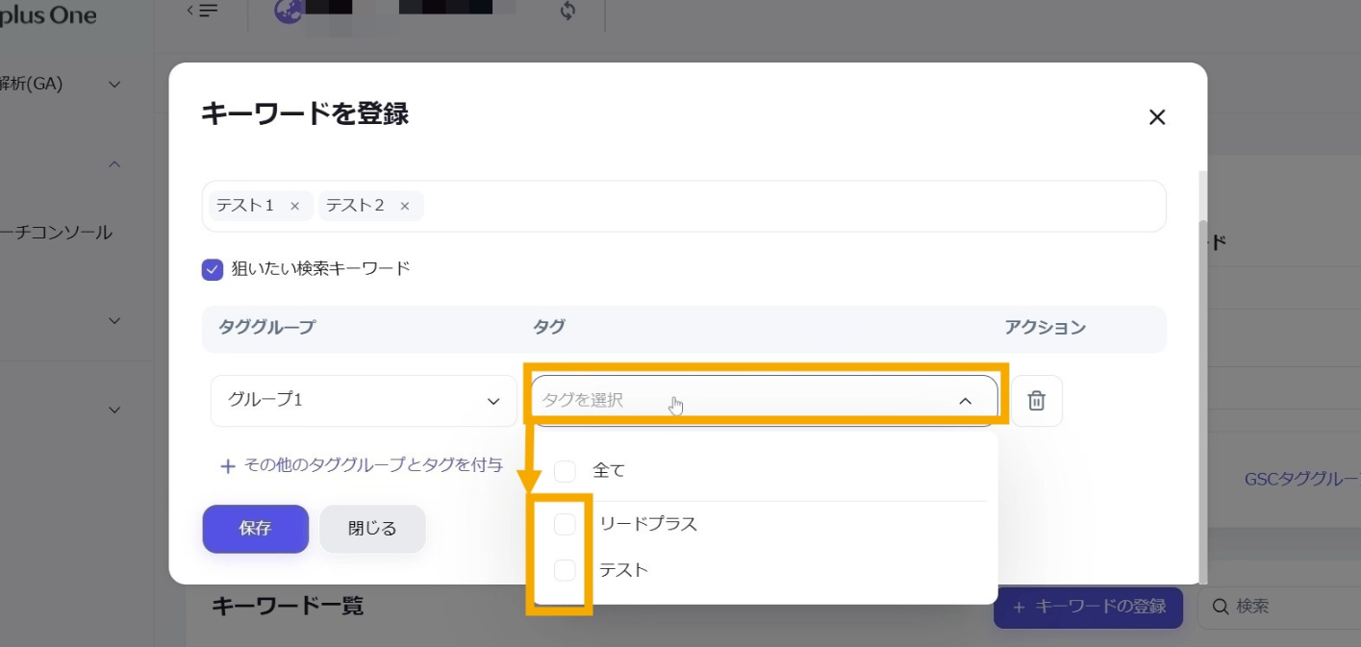Click the 閉じる button
The width and height of the screenshot is (1361, 647).
372,529
